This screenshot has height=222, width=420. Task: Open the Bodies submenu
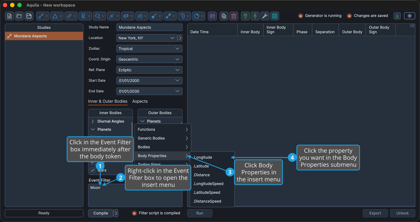click(163, 147)
